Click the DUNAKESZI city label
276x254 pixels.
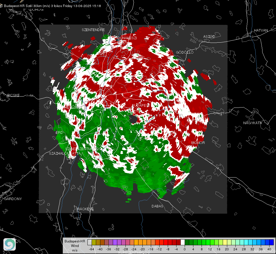pyautogui.click(x=127, y=38)
